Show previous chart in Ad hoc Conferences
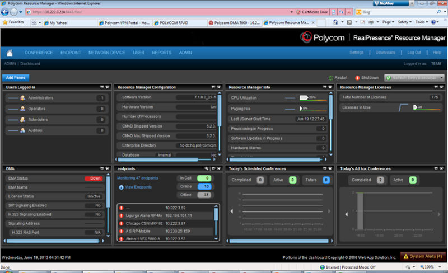448x273 pixels. point(346,214)
